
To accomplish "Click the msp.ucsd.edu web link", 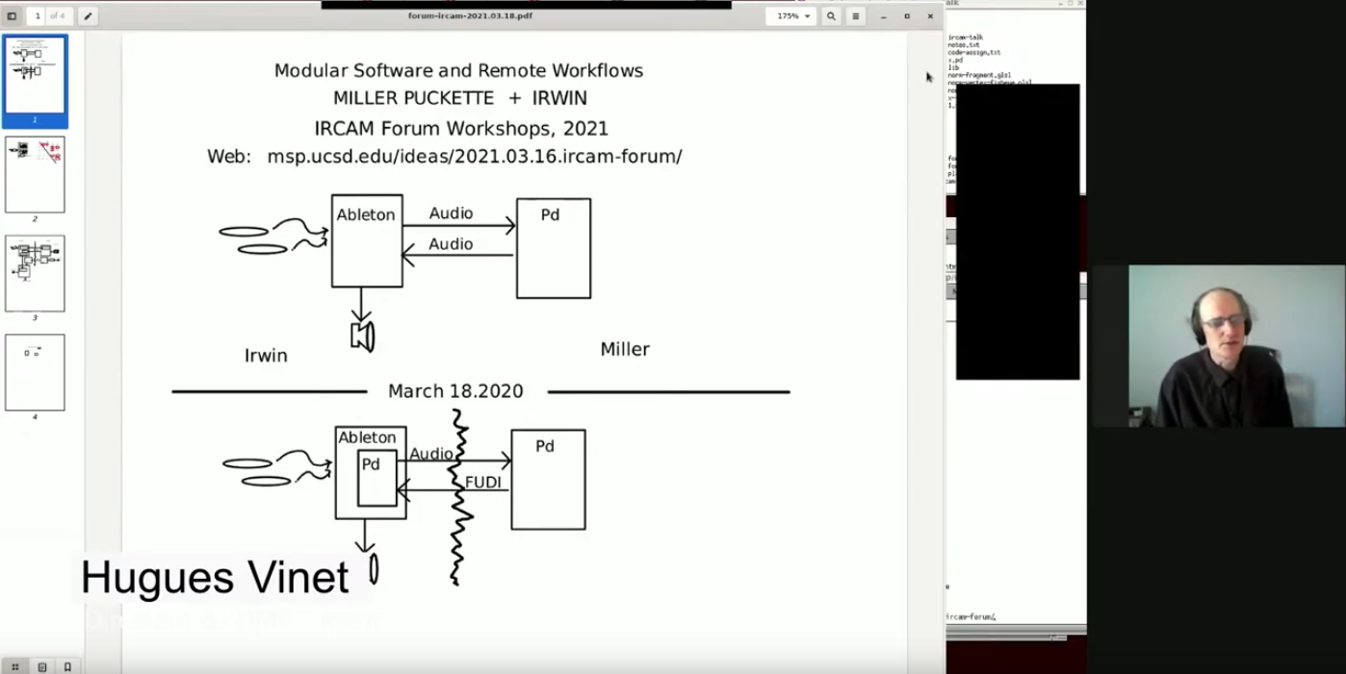I will coord(474,157).
